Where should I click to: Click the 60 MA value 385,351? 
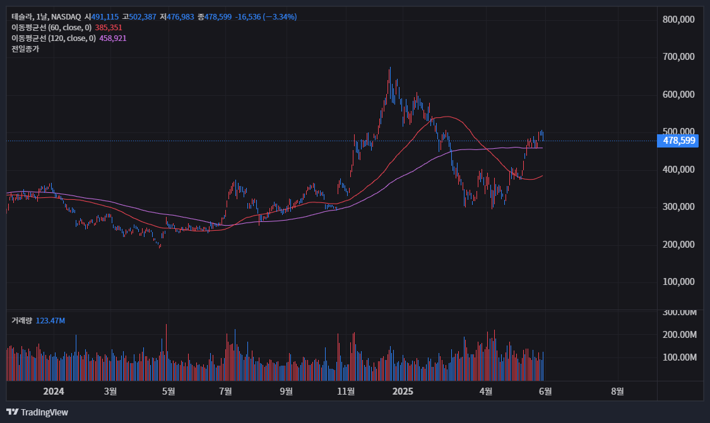tap(109, 28)
